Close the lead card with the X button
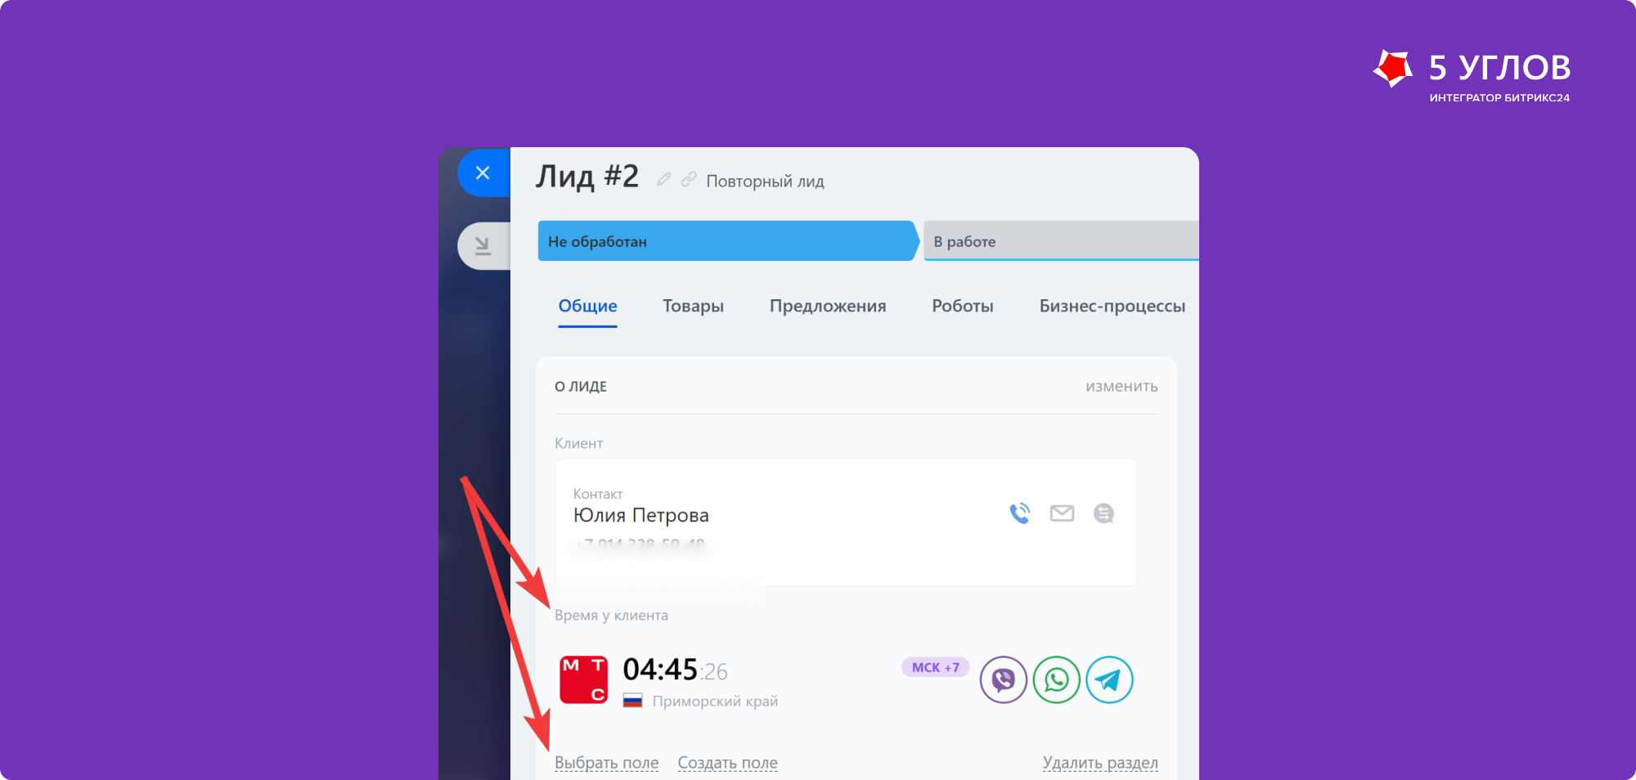Image resolution: width=1636 pixels, height=780 pixels. pyautogui.click(x=483, y=173)
